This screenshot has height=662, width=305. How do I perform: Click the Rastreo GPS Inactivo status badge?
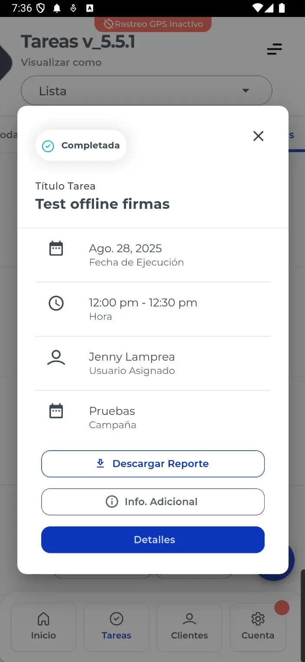[152, 24]
